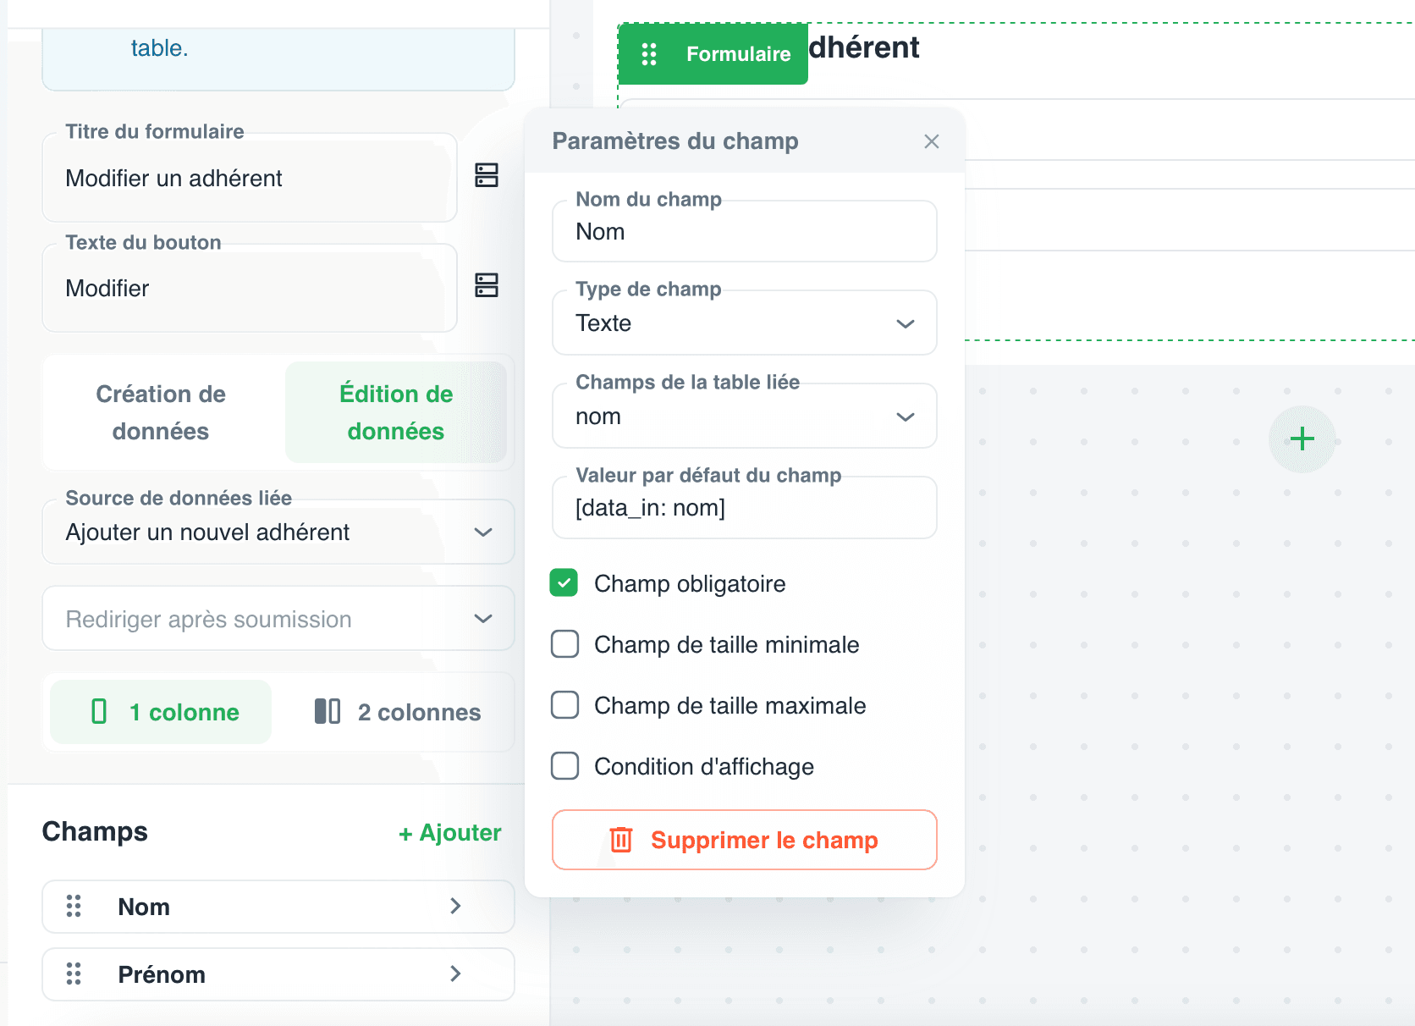This screenshot has width=1415, height=1026.
Task: Click the green plus add-block icon
Action: pyautogui.click(x=1302, y=439)
